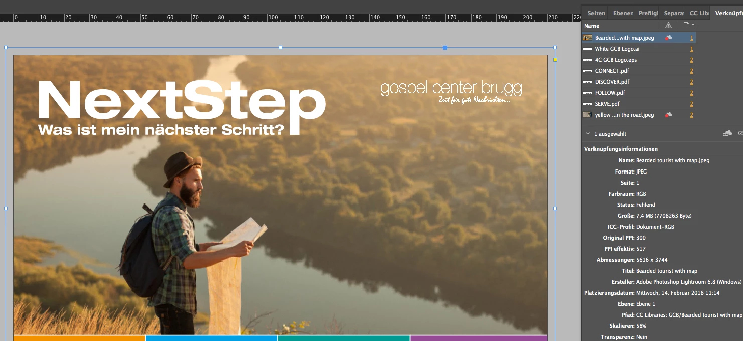Click the relink chain icon at panel edge
Screen dimensions: 743x341
point(740,133)
